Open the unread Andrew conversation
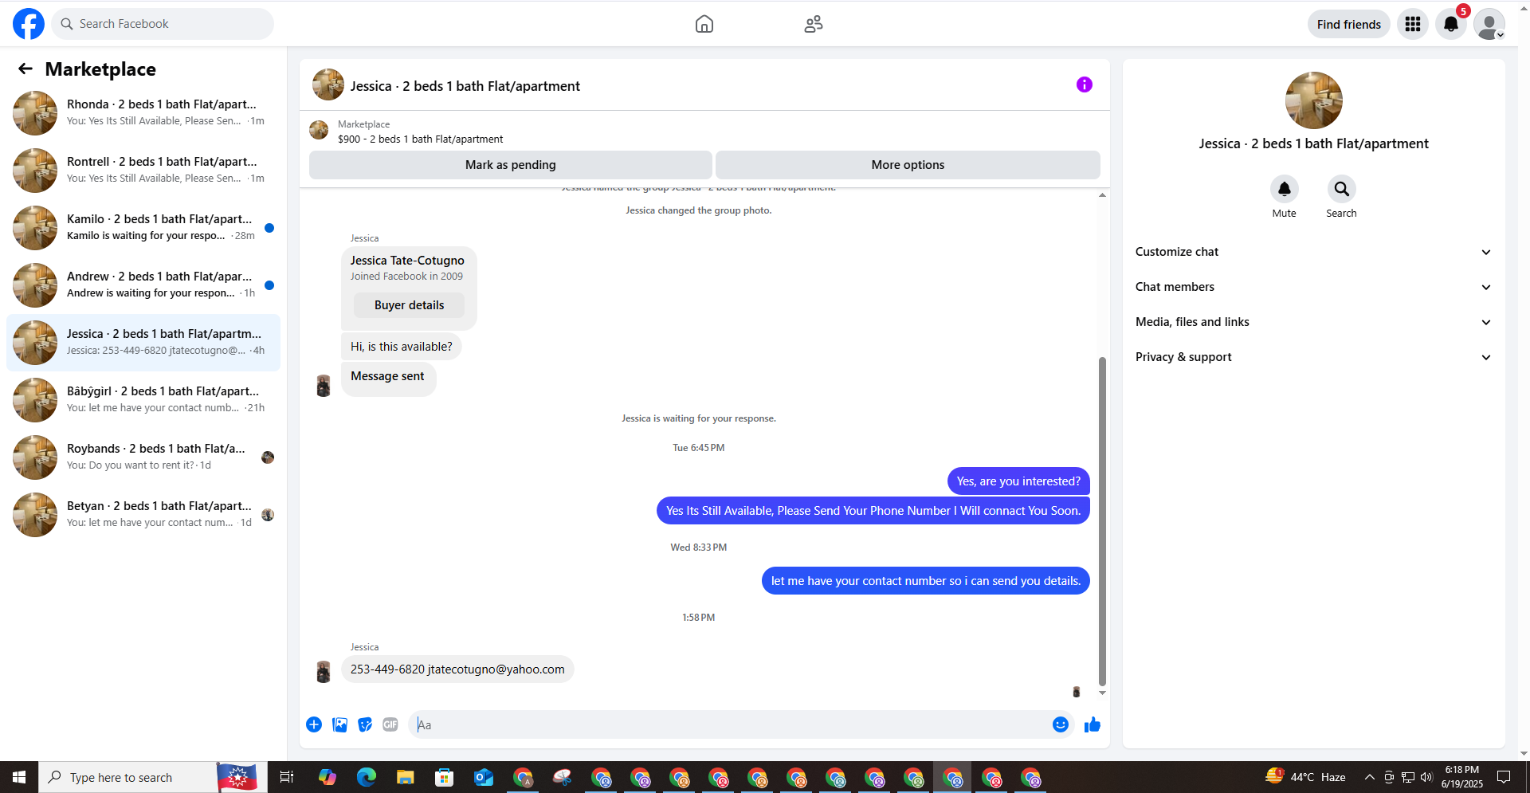The image size is (1530, 793). pyautogui.click(x=143, y=285)
